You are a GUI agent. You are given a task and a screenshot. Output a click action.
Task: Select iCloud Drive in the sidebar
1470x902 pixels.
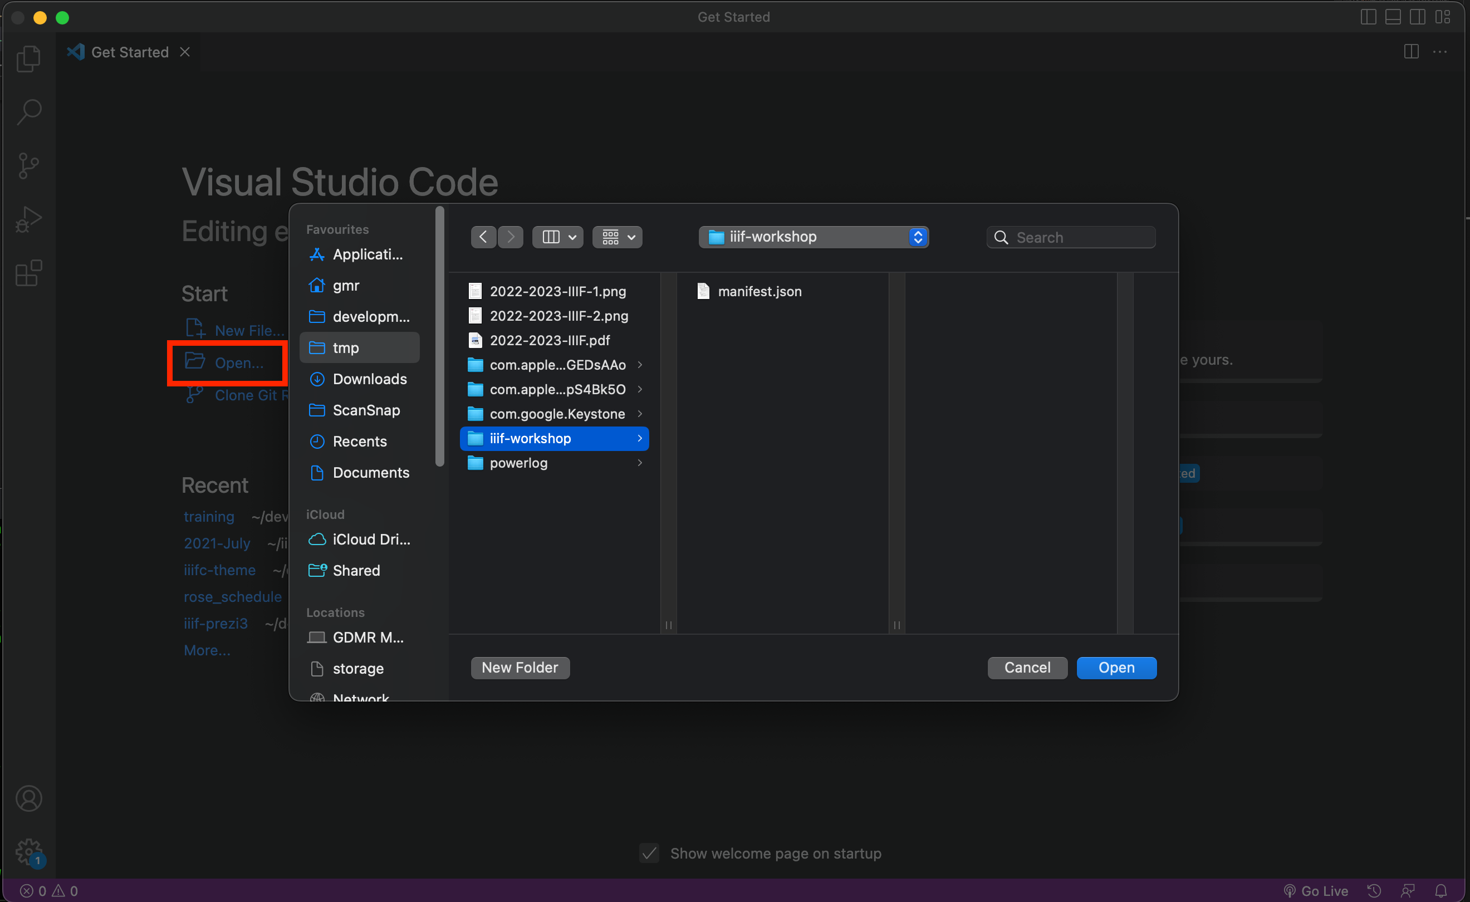pos(360,540)
